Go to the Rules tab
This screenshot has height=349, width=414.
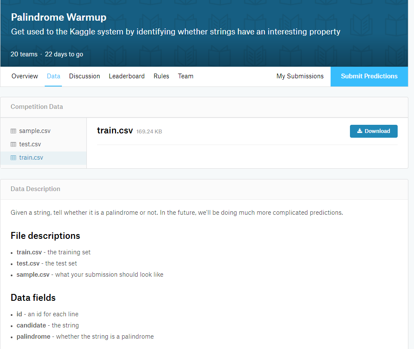pos(161,76)
